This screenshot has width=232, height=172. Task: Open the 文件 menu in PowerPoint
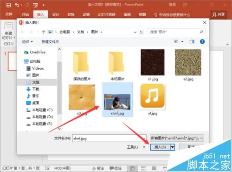coord(9,14)
